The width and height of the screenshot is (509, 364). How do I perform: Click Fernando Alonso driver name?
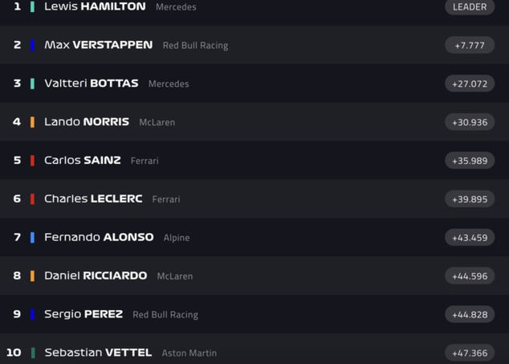[x=99, y=238]
